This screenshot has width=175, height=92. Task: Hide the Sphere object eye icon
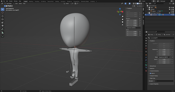pyautogui.click(x=171, y=11)
